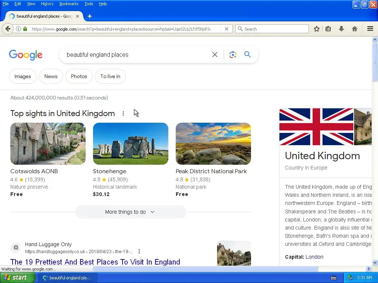This screenshot has width=378, height=283.
Task: Click the Google logo
Action: tap(26, 55)
